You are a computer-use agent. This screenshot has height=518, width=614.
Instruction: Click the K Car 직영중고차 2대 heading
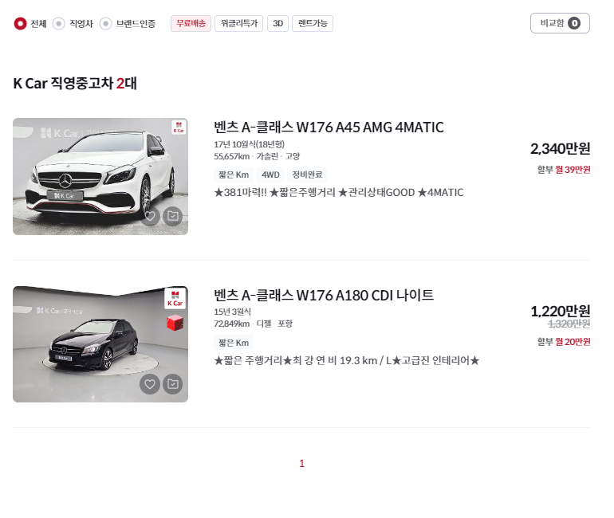(75, 84)
